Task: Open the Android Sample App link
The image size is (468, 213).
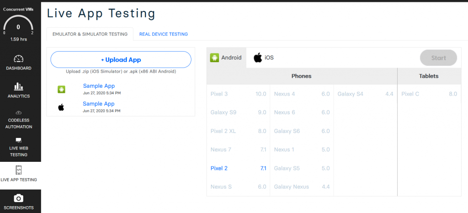Action: pos(99,86)
